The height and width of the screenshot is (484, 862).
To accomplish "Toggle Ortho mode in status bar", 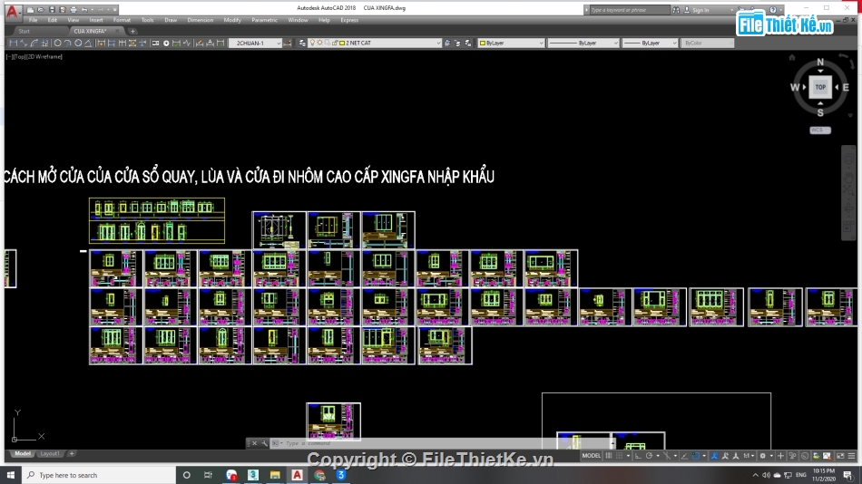I will pos(638,456).
